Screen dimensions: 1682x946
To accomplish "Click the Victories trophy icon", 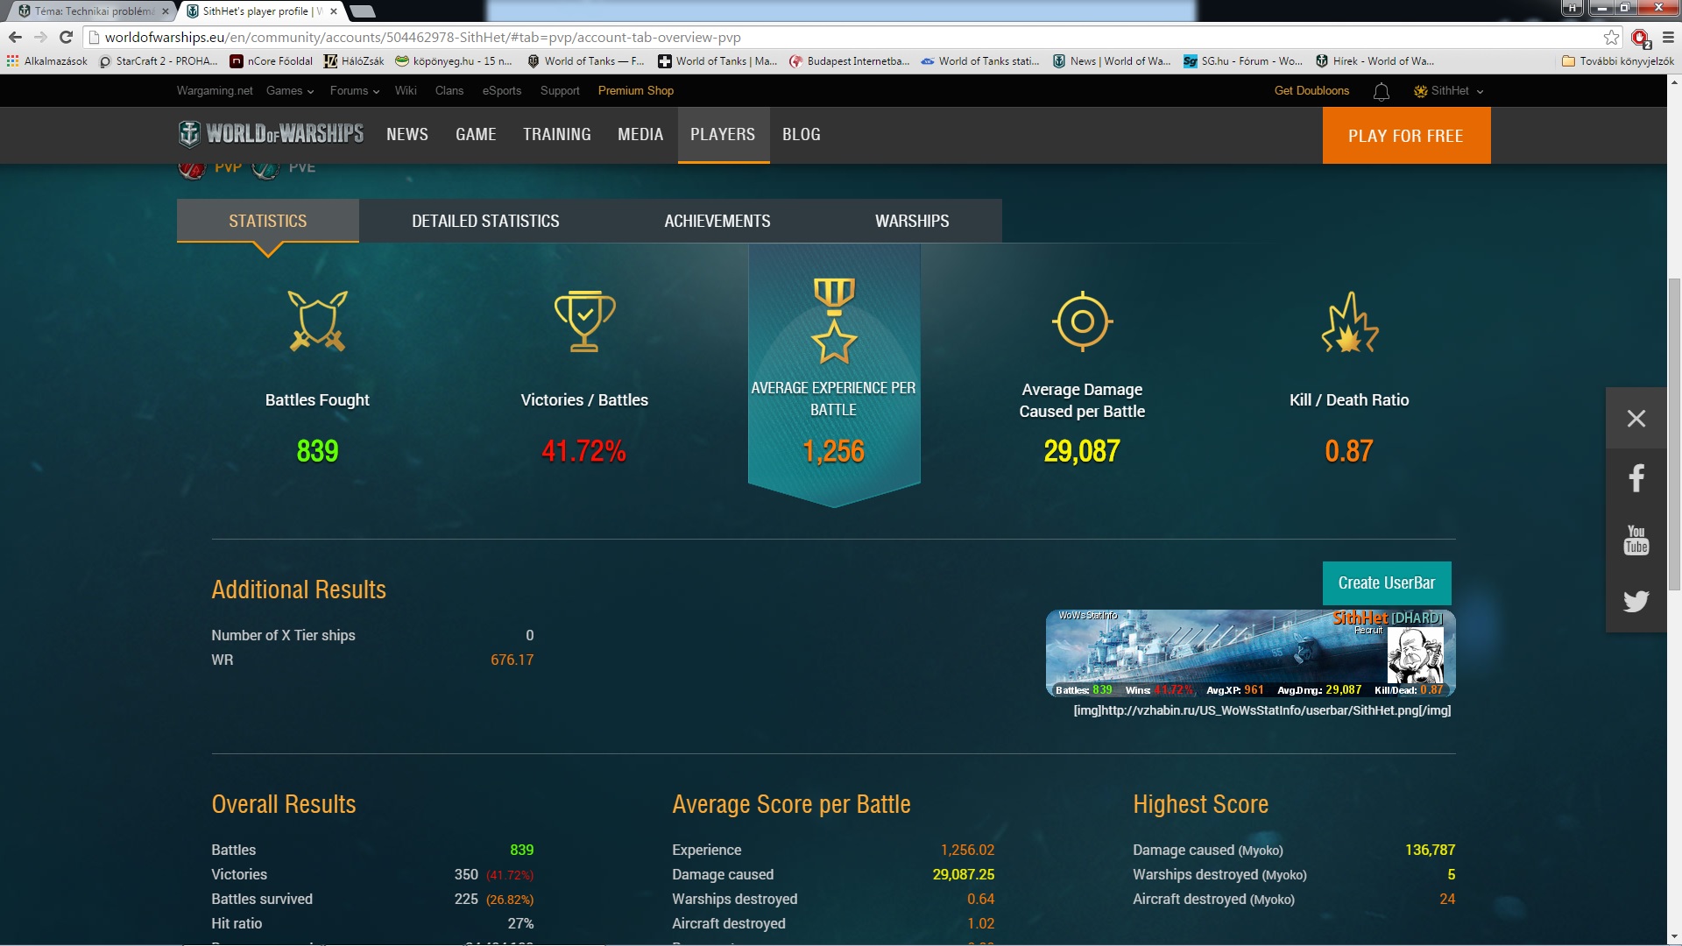I will tap(584, 321).
